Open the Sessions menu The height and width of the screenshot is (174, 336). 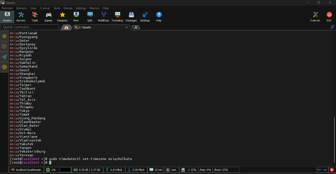click(x=21, y=8)
